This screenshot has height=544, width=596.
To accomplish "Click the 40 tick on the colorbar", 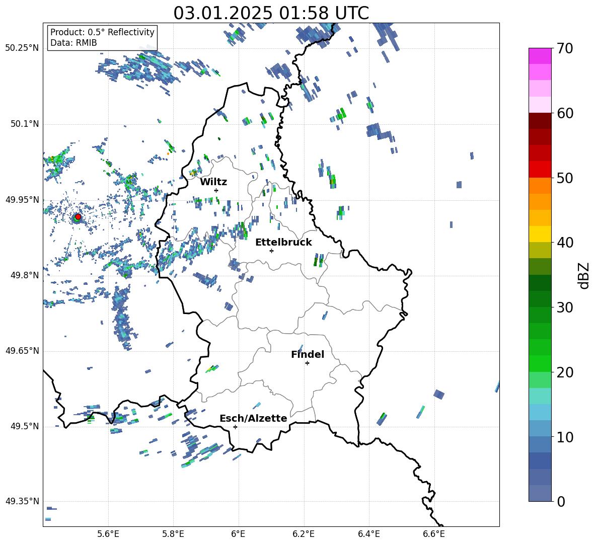I will click(x=565, y=243).
